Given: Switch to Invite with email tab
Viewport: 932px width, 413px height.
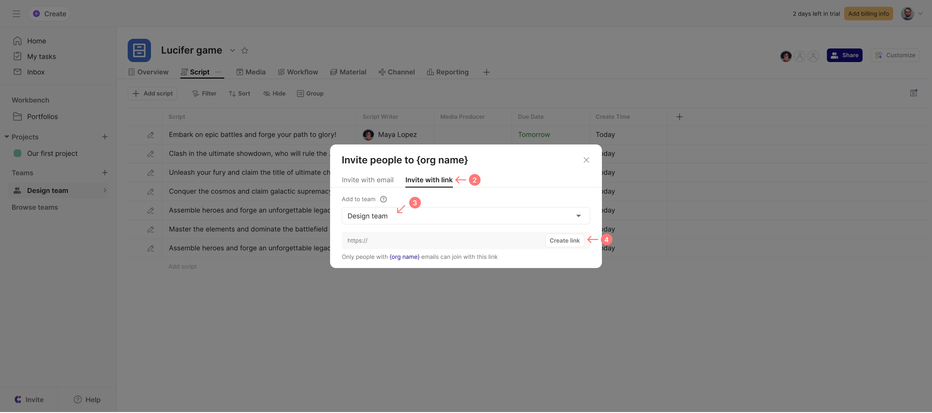Looking at the screenshot, I should 367,180.
